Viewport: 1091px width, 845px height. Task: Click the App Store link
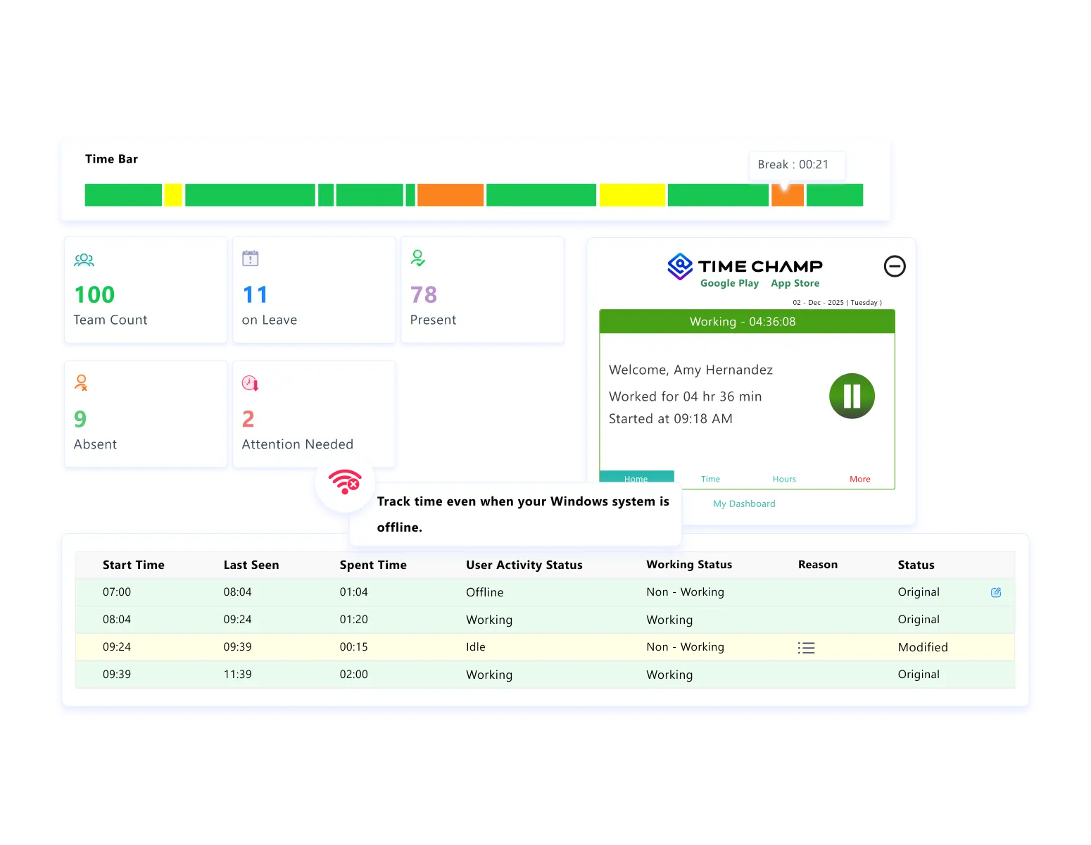point(795,283)
